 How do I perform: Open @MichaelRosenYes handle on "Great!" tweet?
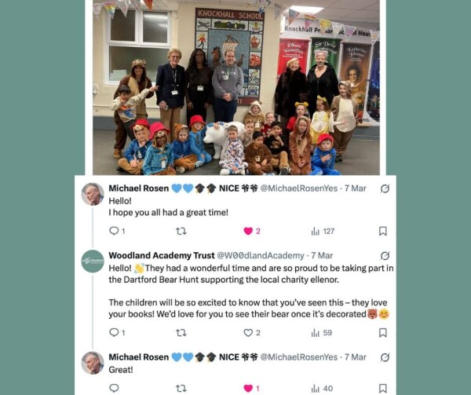click(x=298, y=357)
